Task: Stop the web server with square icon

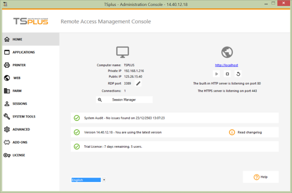Action: point(227,74)
